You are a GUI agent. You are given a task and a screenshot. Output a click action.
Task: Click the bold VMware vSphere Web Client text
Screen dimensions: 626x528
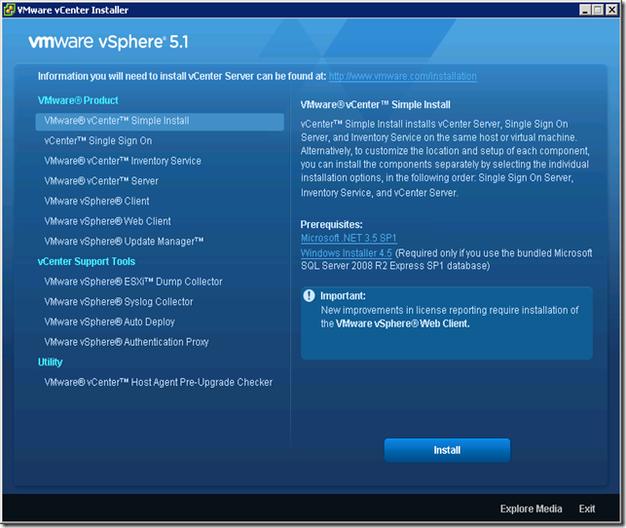click(402, 323)
